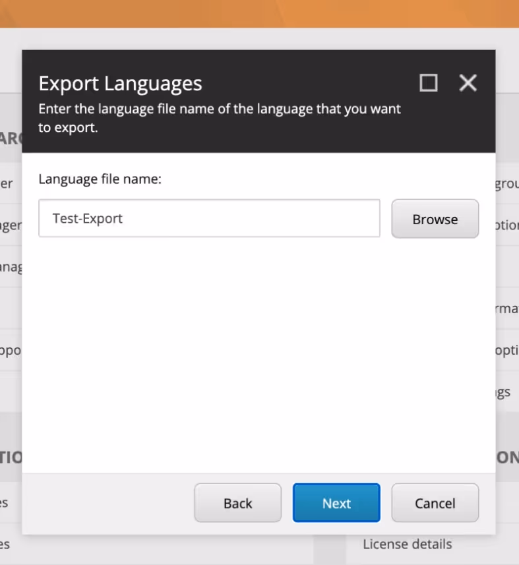519x565 pixels.
Task: Close the Export Languages dialog with X
Action: point(468,83)
